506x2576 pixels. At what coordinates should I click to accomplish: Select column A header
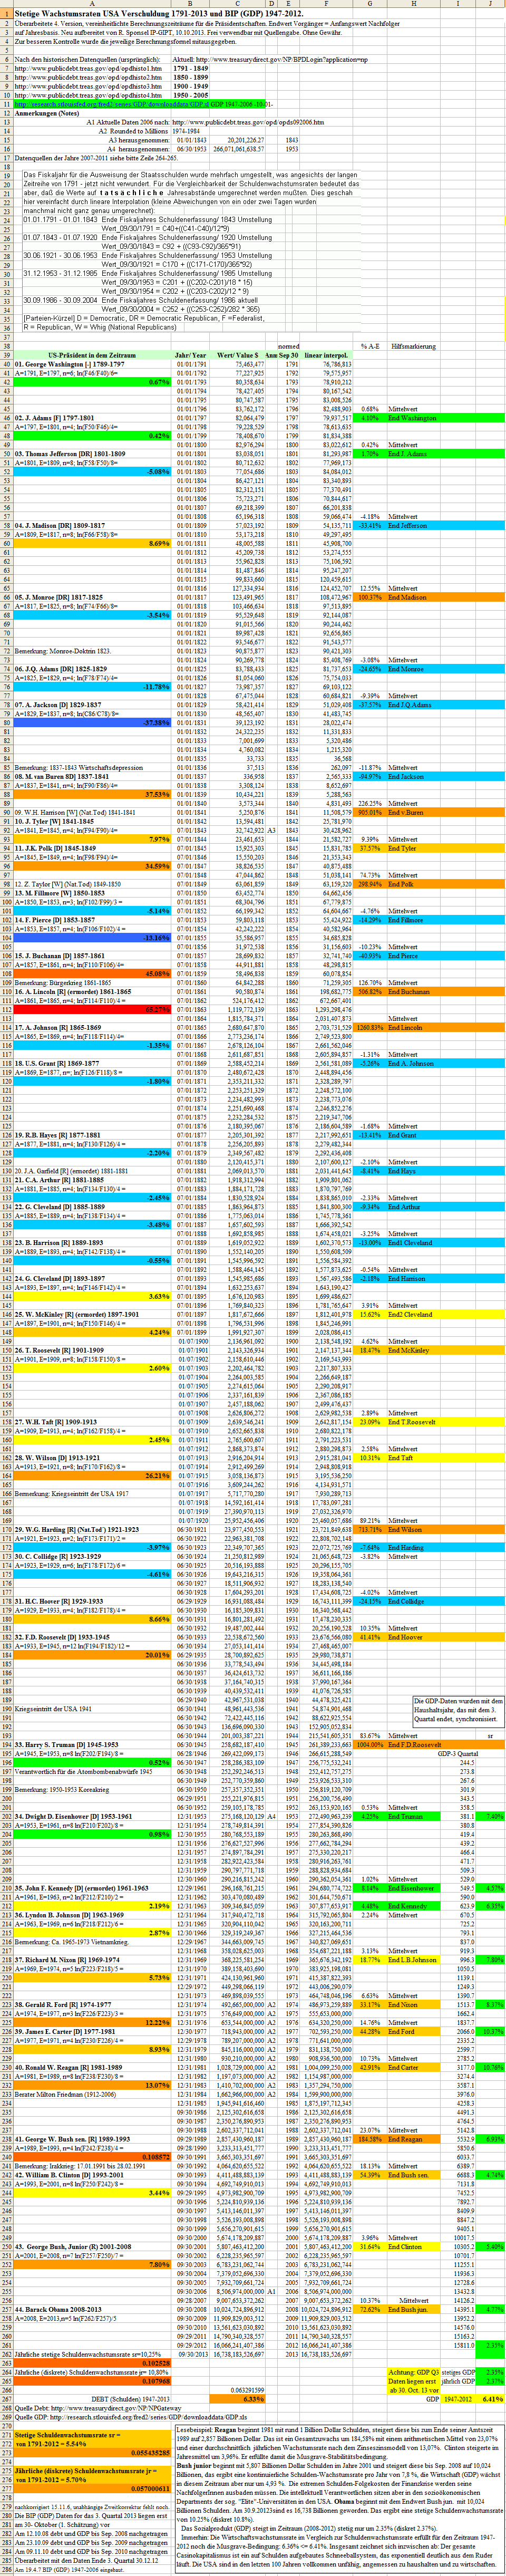92,4
